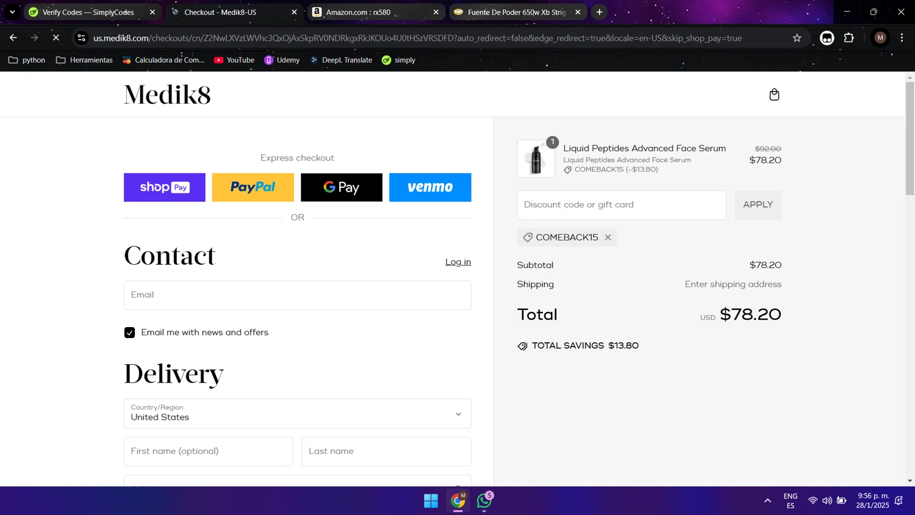Close the Fuente De Poder tab

tap(578, 12)
